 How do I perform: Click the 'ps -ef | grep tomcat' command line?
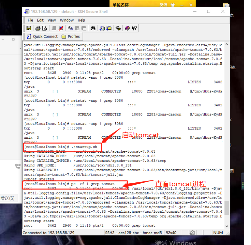click(x=69, y=184)
